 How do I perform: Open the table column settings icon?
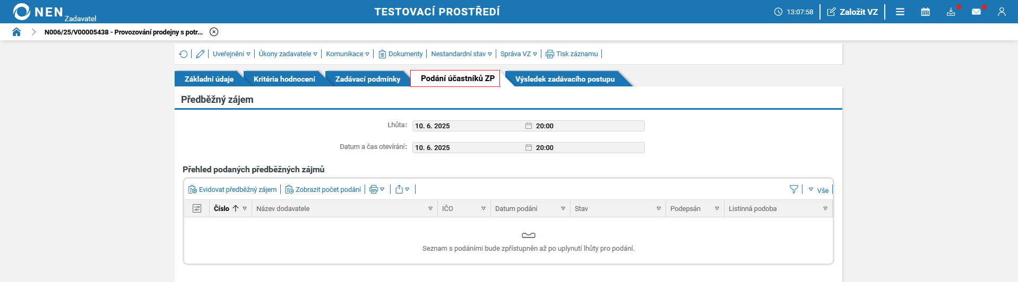tap(197, 209)
